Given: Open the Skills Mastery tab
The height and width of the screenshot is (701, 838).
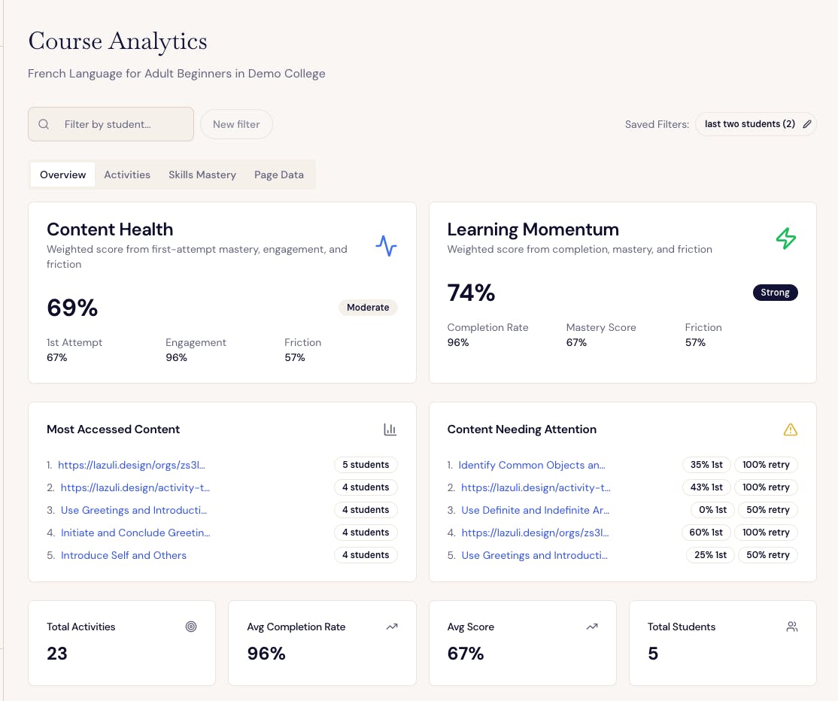Looking at the screenshot, I should (202, 174).
